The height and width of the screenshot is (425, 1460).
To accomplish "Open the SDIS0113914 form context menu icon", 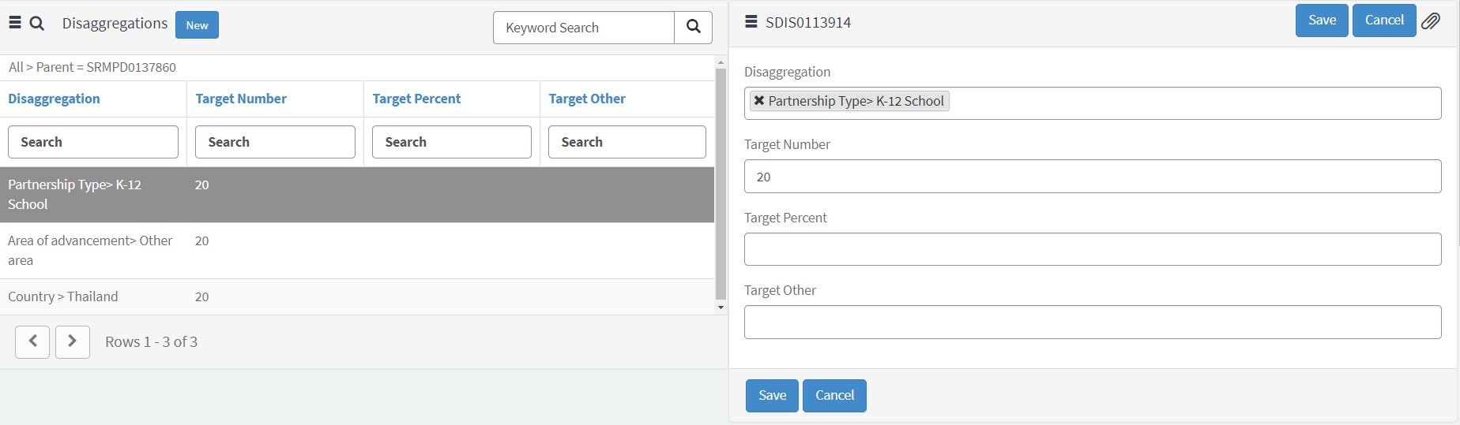I will [751, 22].
